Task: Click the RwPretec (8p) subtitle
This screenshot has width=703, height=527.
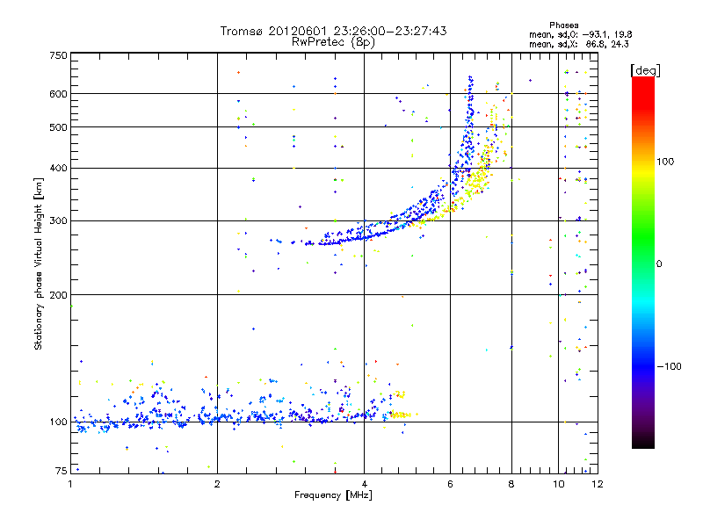Action: coord(333,42)
